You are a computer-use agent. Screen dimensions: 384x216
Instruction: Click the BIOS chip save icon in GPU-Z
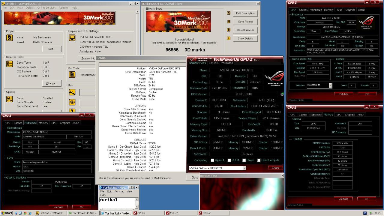282,94
